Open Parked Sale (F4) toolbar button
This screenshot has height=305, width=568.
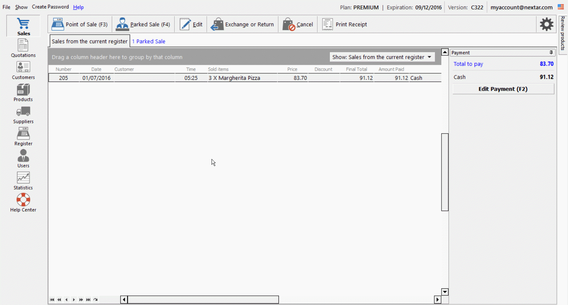pyautogui.click(x=143, y=24)
